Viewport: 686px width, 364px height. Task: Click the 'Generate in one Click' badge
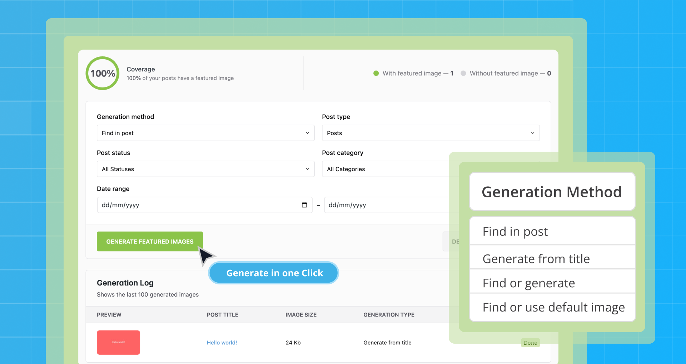pos(273,273)
